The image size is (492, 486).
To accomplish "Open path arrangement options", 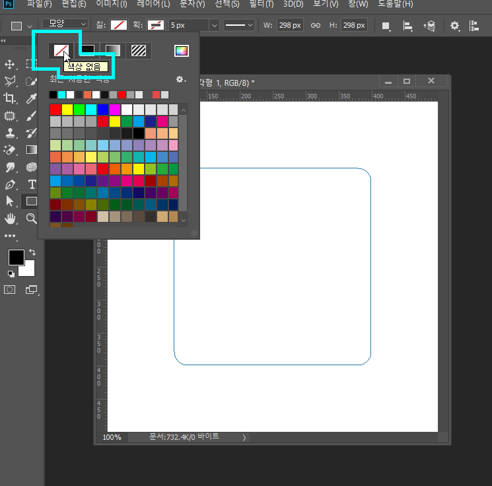I will coord(429,26).
